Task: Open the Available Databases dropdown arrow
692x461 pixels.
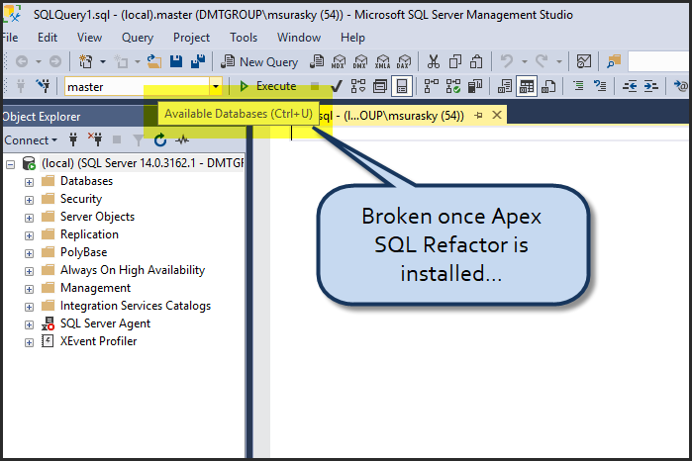Action: 216,86
